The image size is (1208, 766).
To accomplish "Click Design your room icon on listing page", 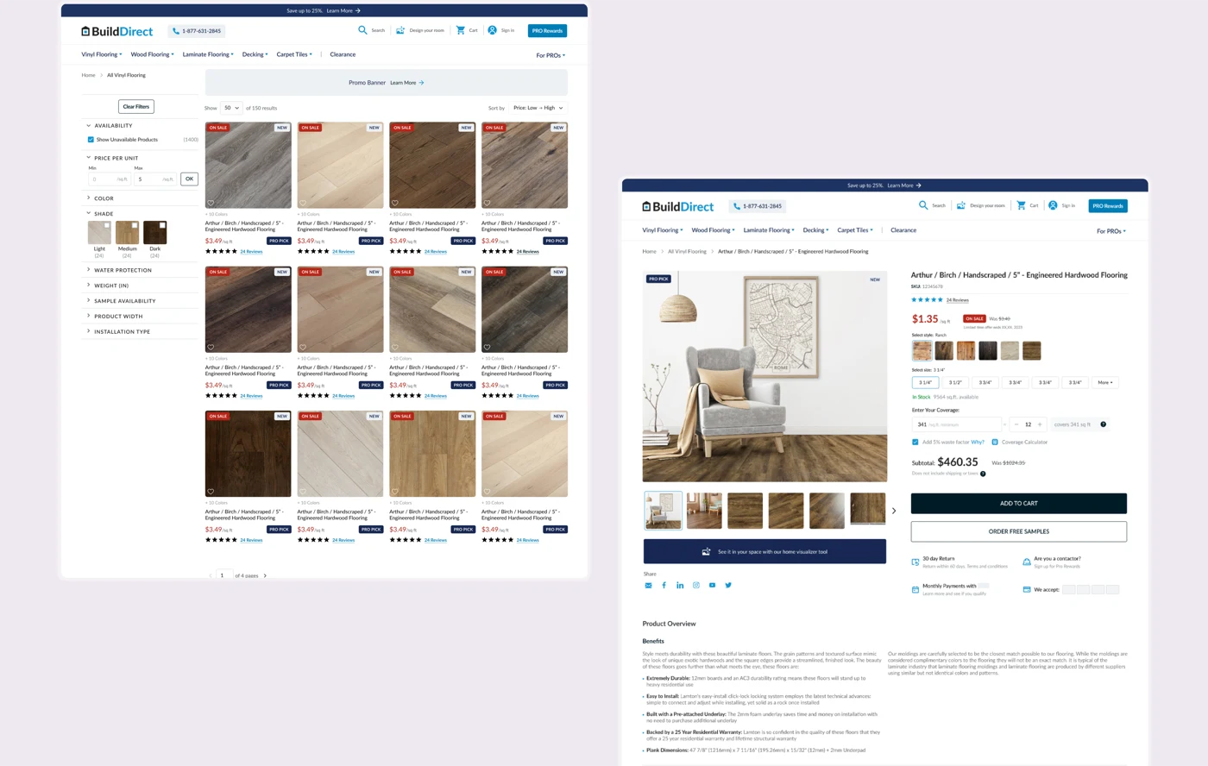I will [x=400, y=30].
